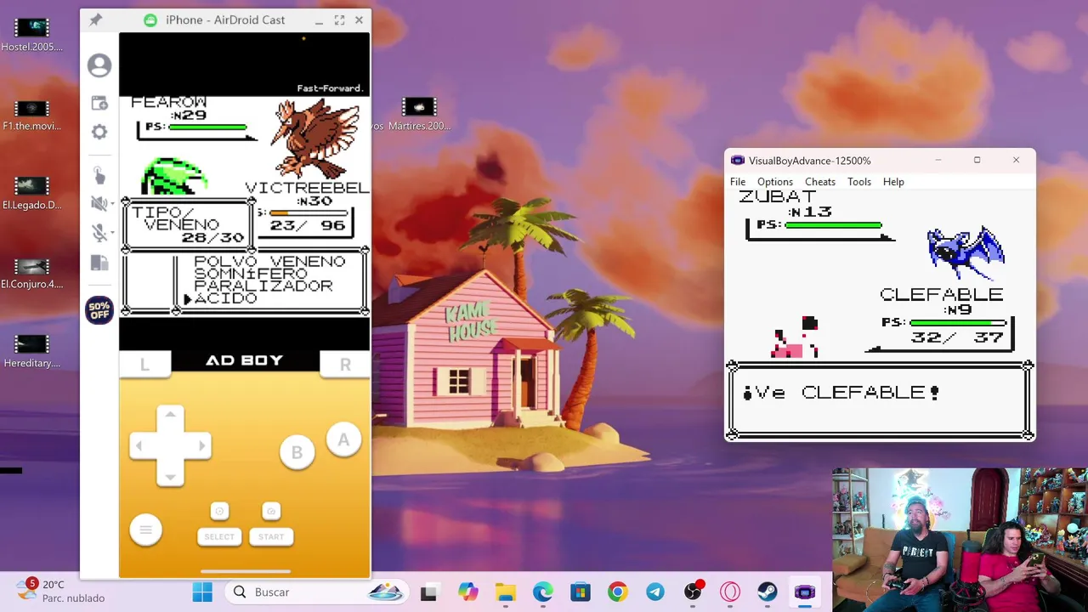Open the AirDroid account profile icon
This screenshot has height=612, width=1088.
coord(99,65)
